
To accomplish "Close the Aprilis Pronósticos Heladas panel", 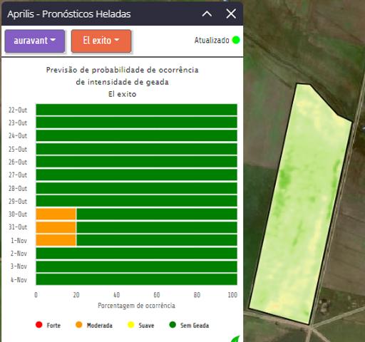I will [231, 14].
